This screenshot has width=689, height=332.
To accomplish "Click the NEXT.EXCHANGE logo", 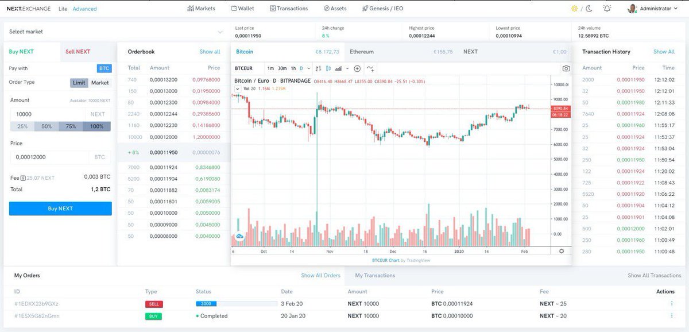I will pyautogui.click(x=28, y=9).
